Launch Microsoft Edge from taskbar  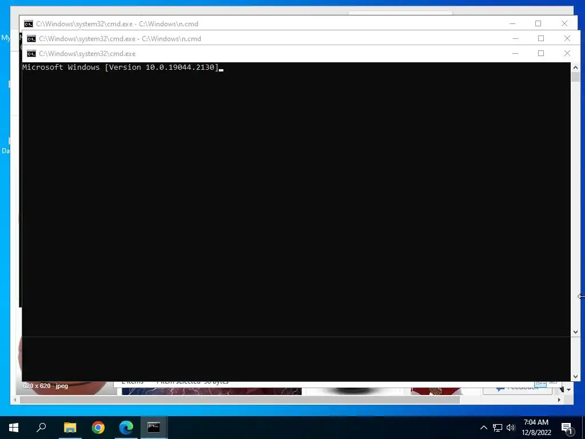point(126,427)
